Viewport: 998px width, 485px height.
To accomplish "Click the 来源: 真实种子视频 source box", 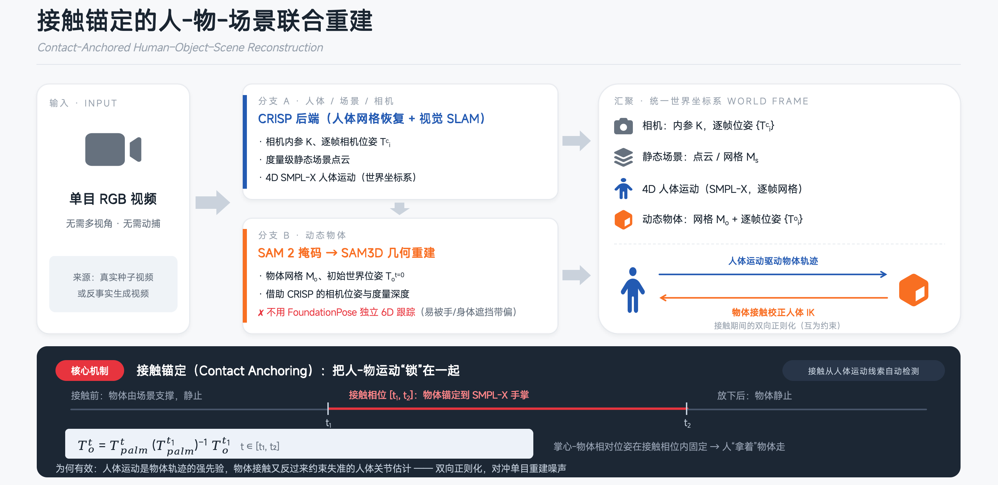I will 113,284.
